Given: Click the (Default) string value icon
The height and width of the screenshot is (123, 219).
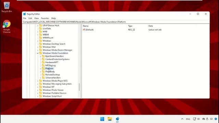Looking at the screenshot, I should [x=84, y=30].
